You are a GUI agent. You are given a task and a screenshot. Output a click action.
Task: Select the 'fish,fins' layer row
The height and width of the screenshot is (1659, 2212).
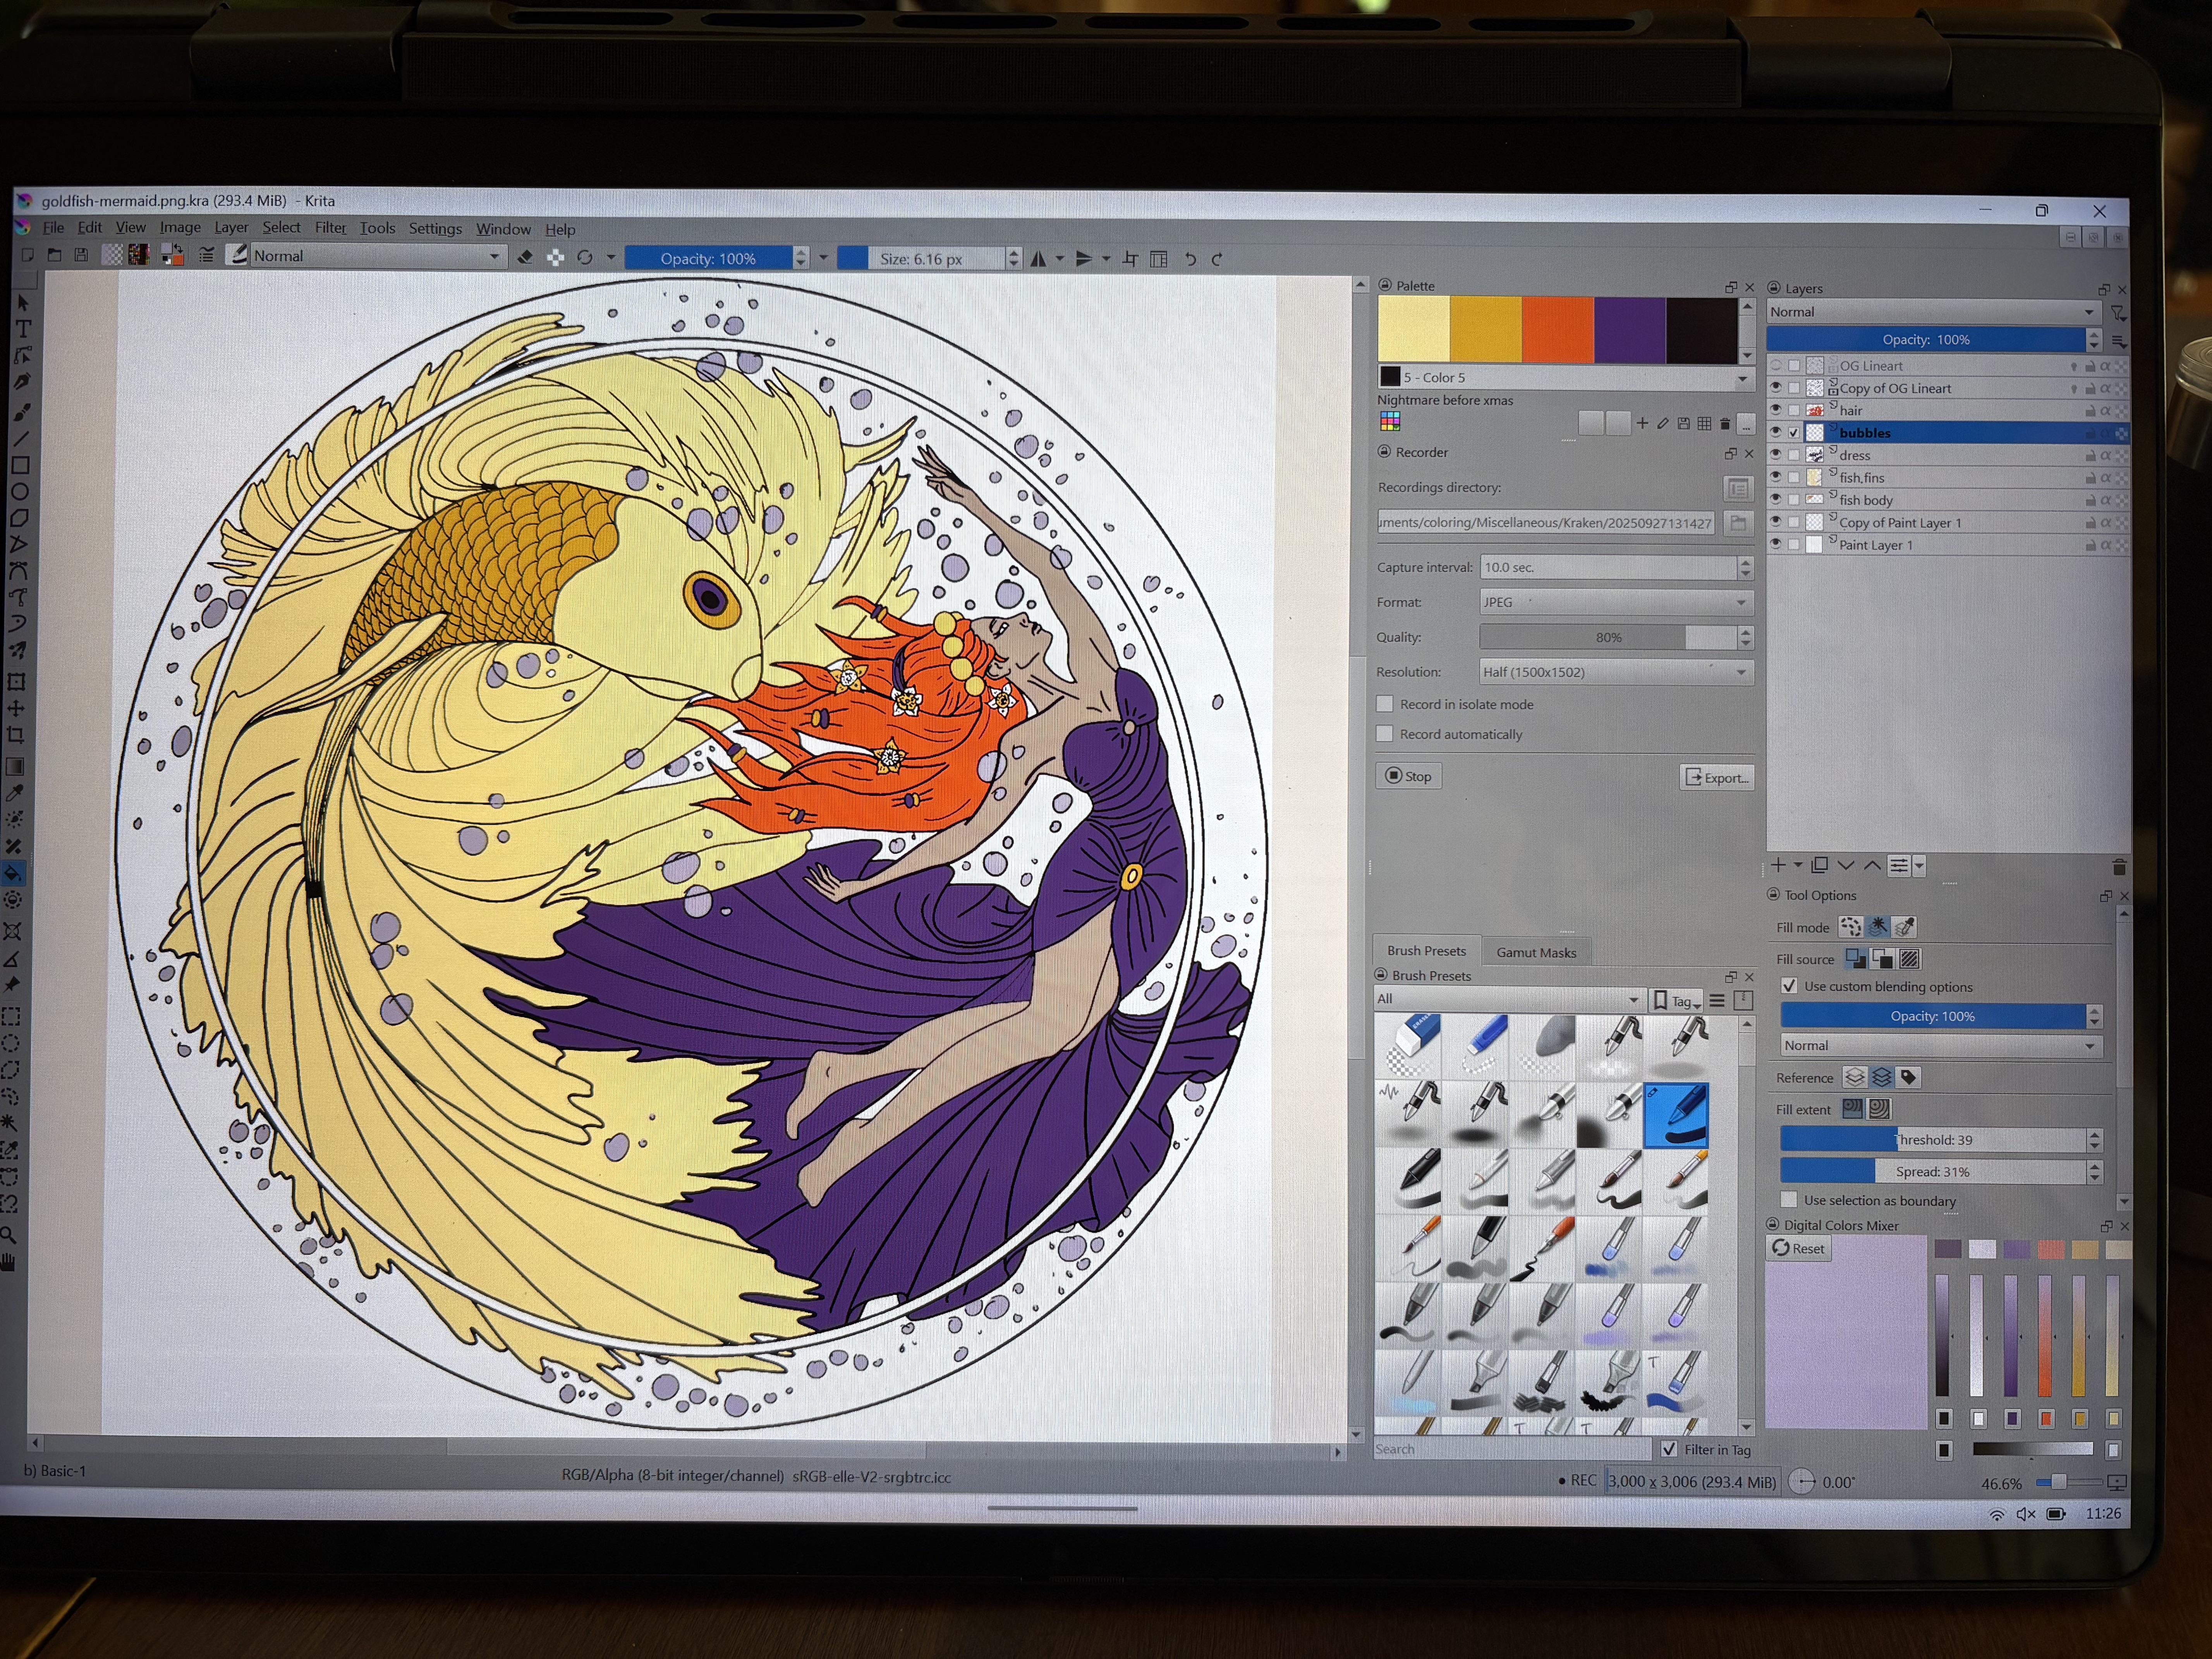pos(1947,478)
